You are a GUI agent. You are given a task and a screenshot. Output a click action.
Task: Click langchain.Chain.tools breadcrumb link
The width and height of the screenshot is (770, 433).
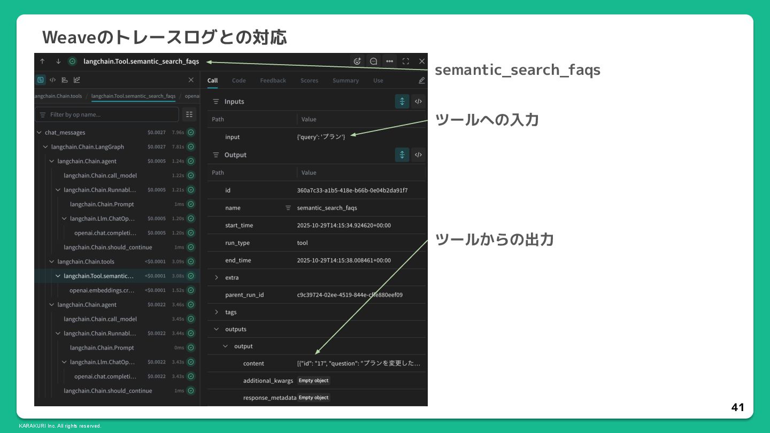click(x=58, y=96)
